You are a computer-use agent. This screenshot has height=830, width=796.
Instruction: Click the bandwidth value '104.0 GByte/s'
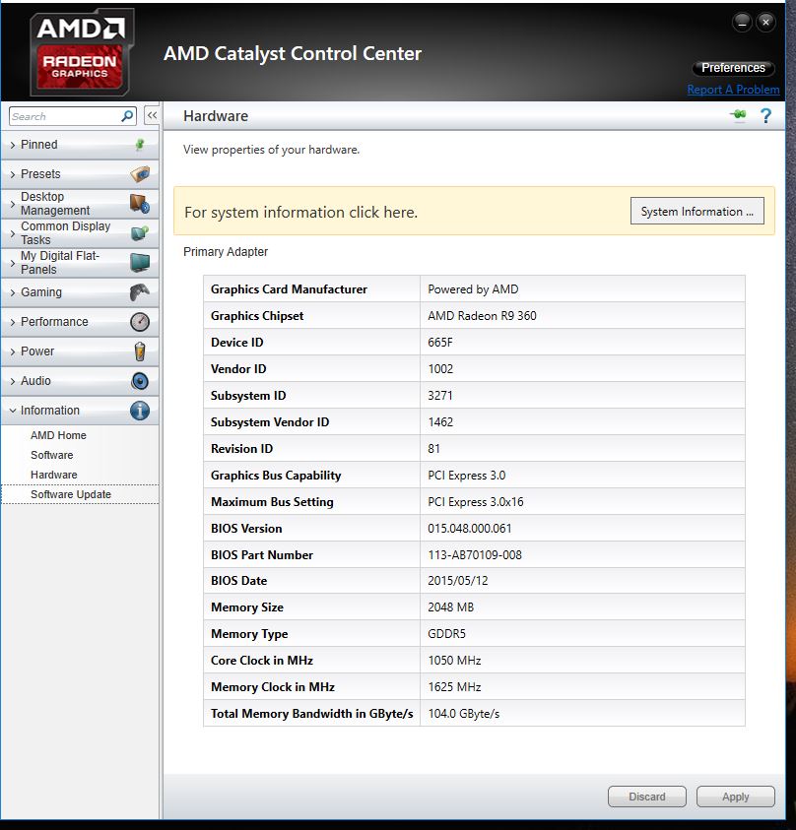click(x=463, y=713)
